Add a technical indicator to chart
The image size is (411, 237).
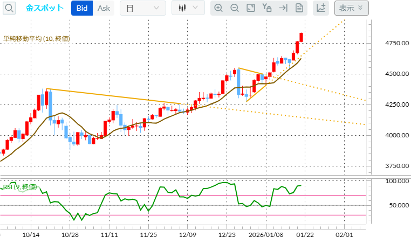tap(321, 8)
